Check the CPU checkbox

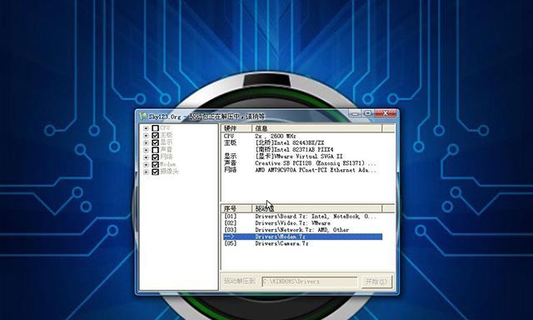point(155,128)
